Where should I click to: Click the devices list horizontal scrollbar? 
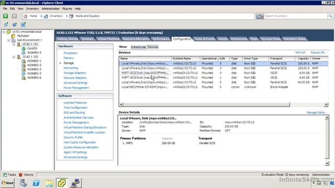coord(207,104)
